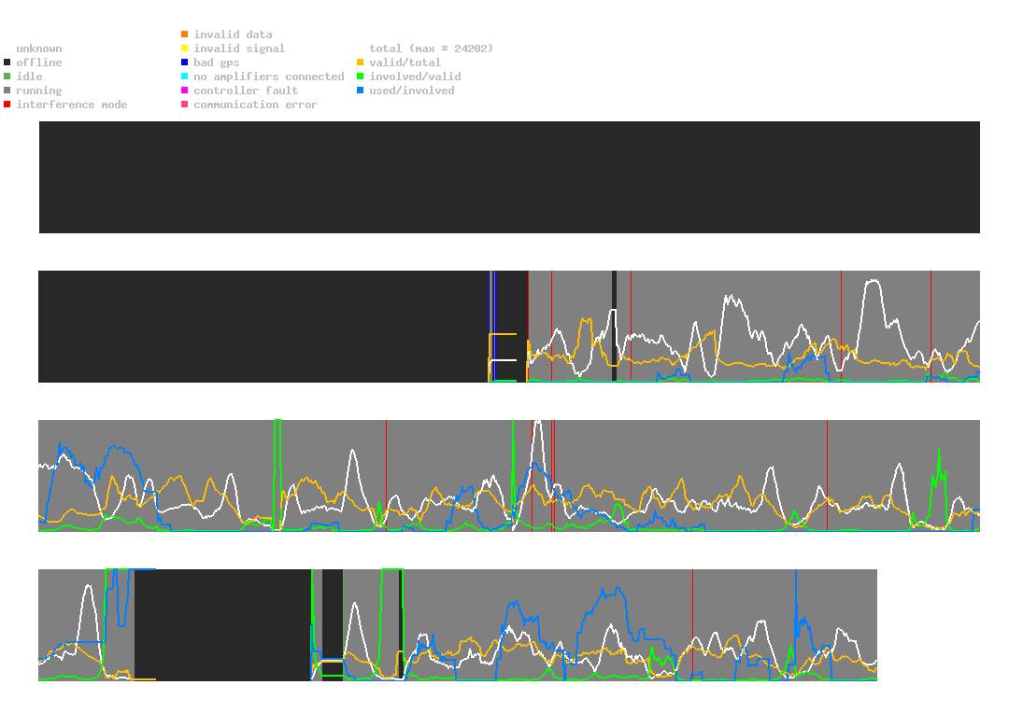Click the magenta controller fault swatch
This screenshot has width=1023, height=713.
185,91
